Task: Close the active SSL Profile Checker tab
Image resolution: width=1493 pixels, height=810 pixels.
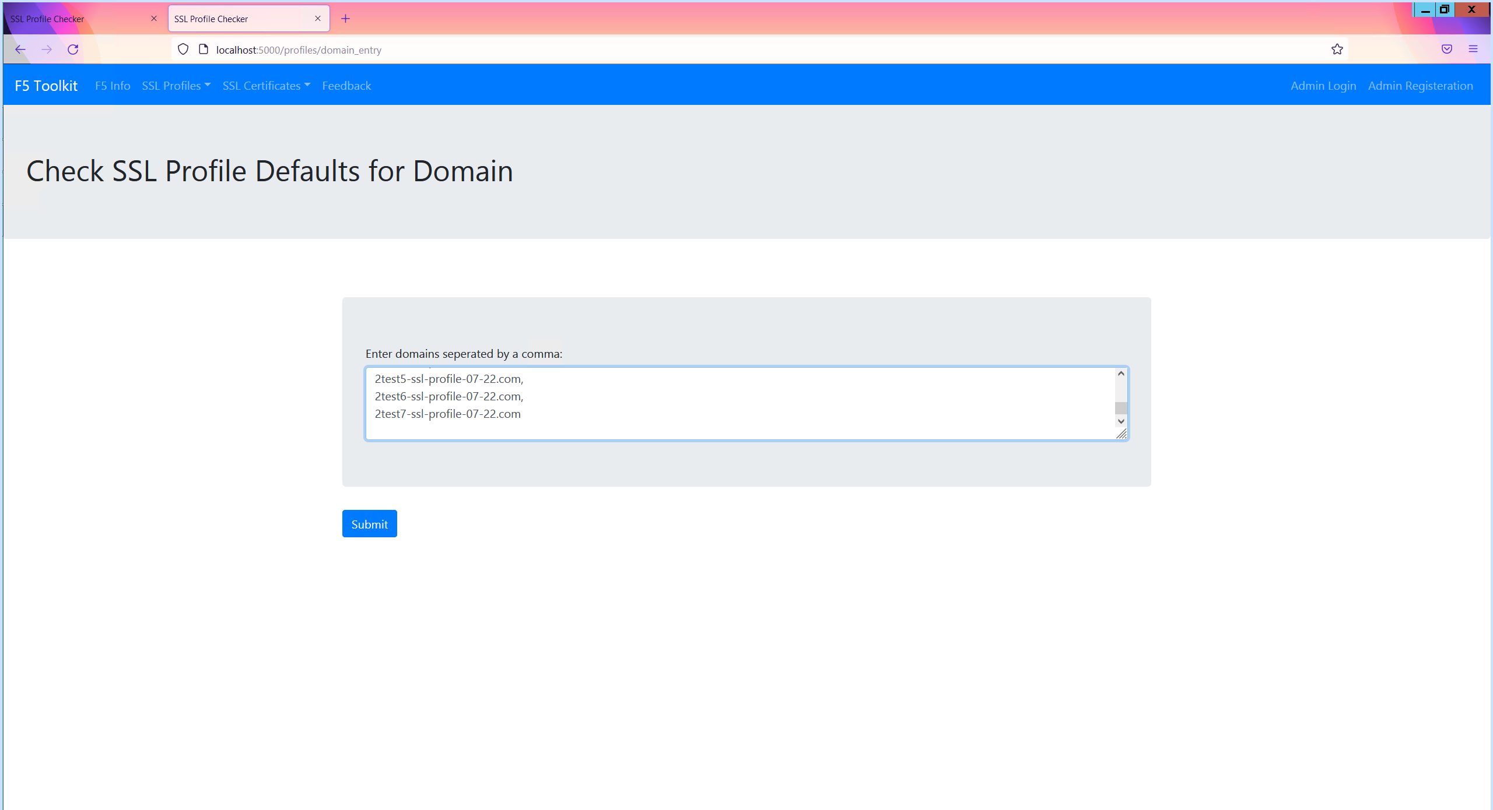Action: coord(318,19)
